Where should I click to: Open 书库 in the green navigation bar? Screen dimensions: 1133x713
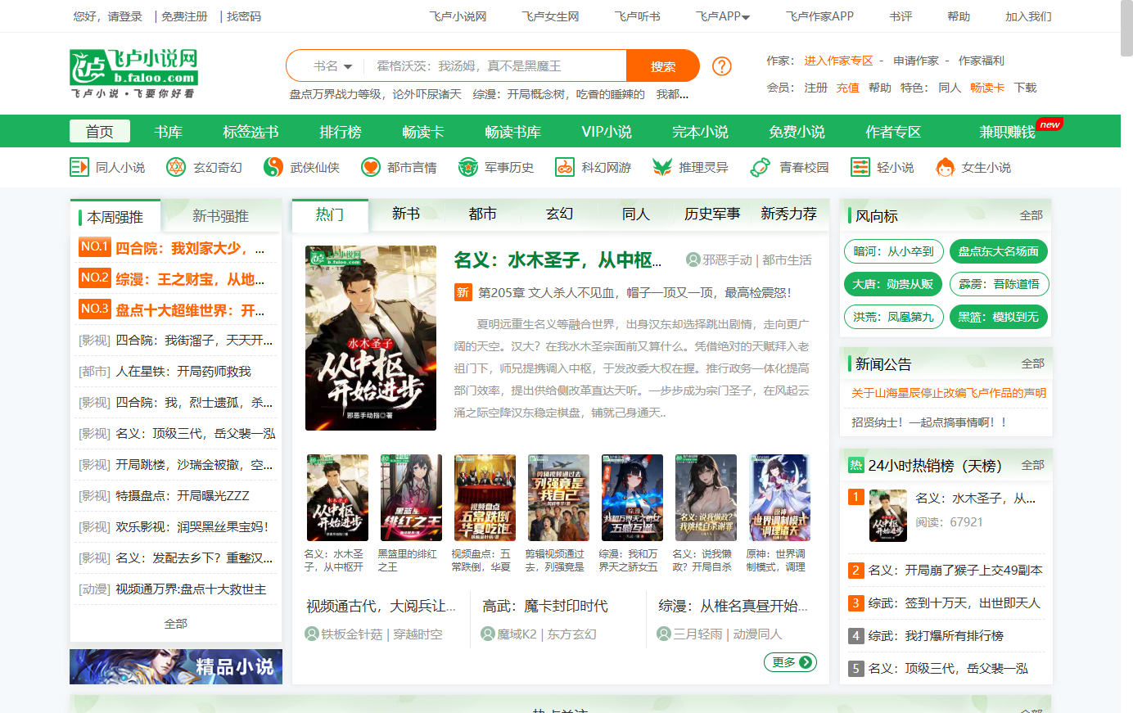(x=169, y=132)
